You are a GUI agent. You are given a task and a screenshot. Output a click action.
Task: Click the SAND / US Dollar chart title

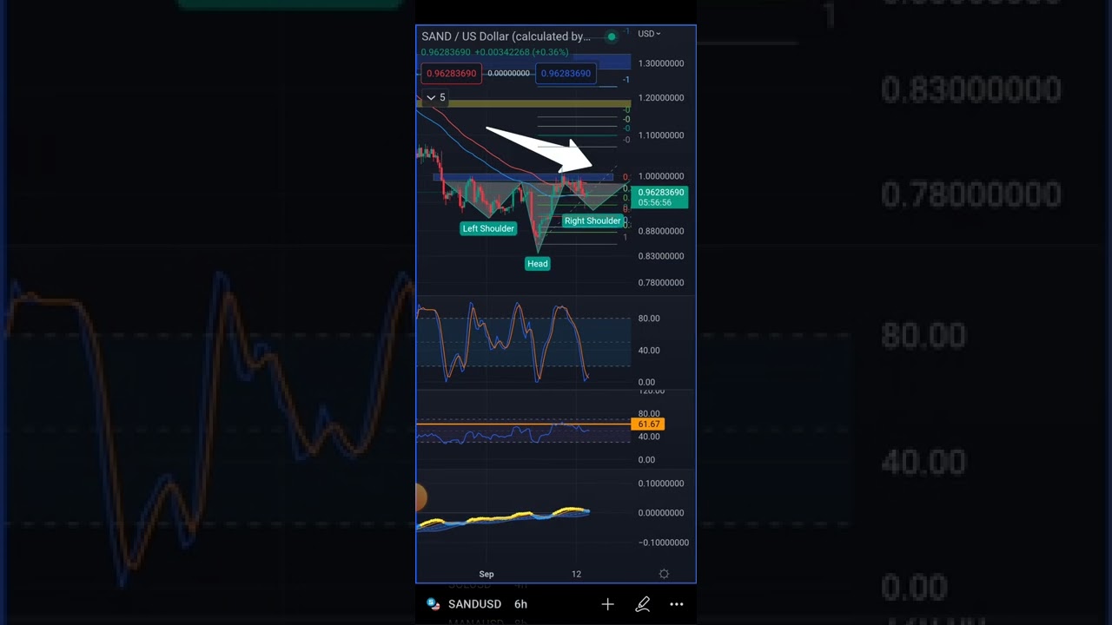pyautogui.click(x=506, y=36)
